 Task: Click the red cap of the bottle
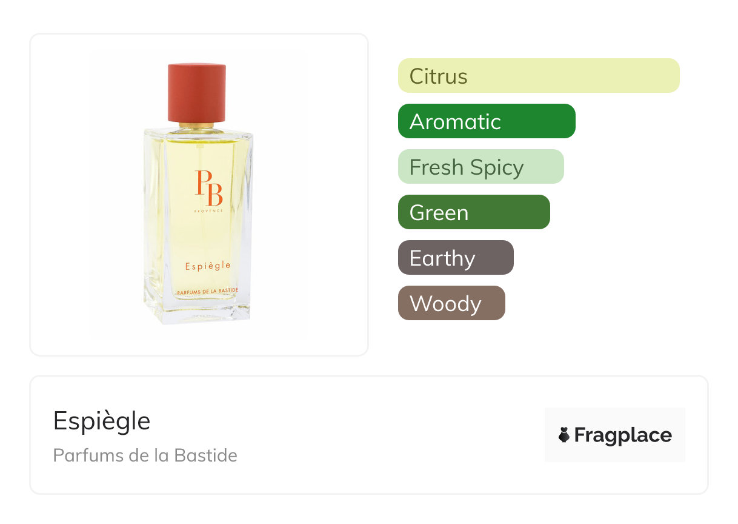coord(197,93)
